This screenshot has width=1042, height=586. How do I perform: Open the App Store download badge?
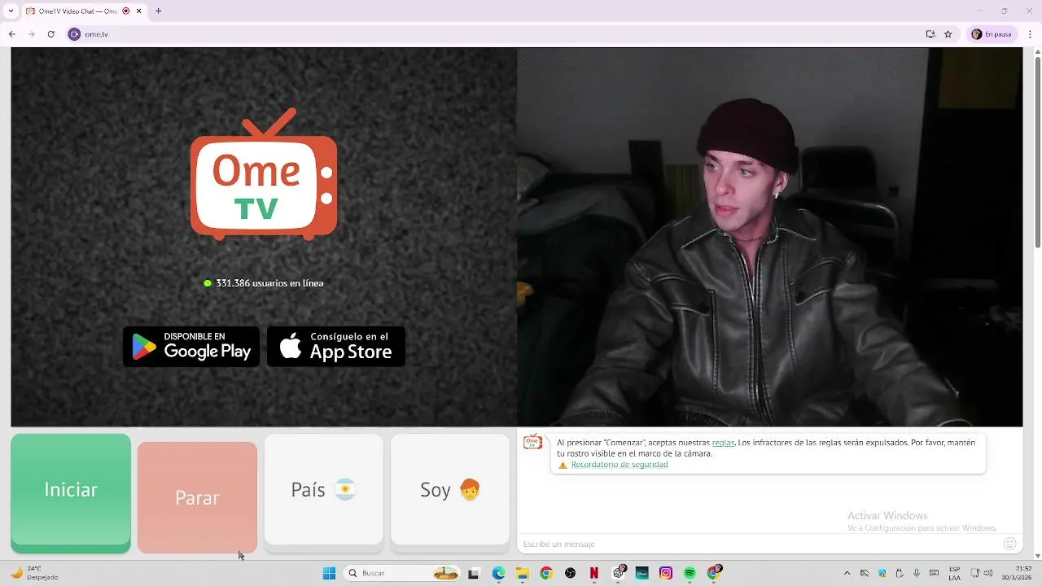(x=336, y=347)
